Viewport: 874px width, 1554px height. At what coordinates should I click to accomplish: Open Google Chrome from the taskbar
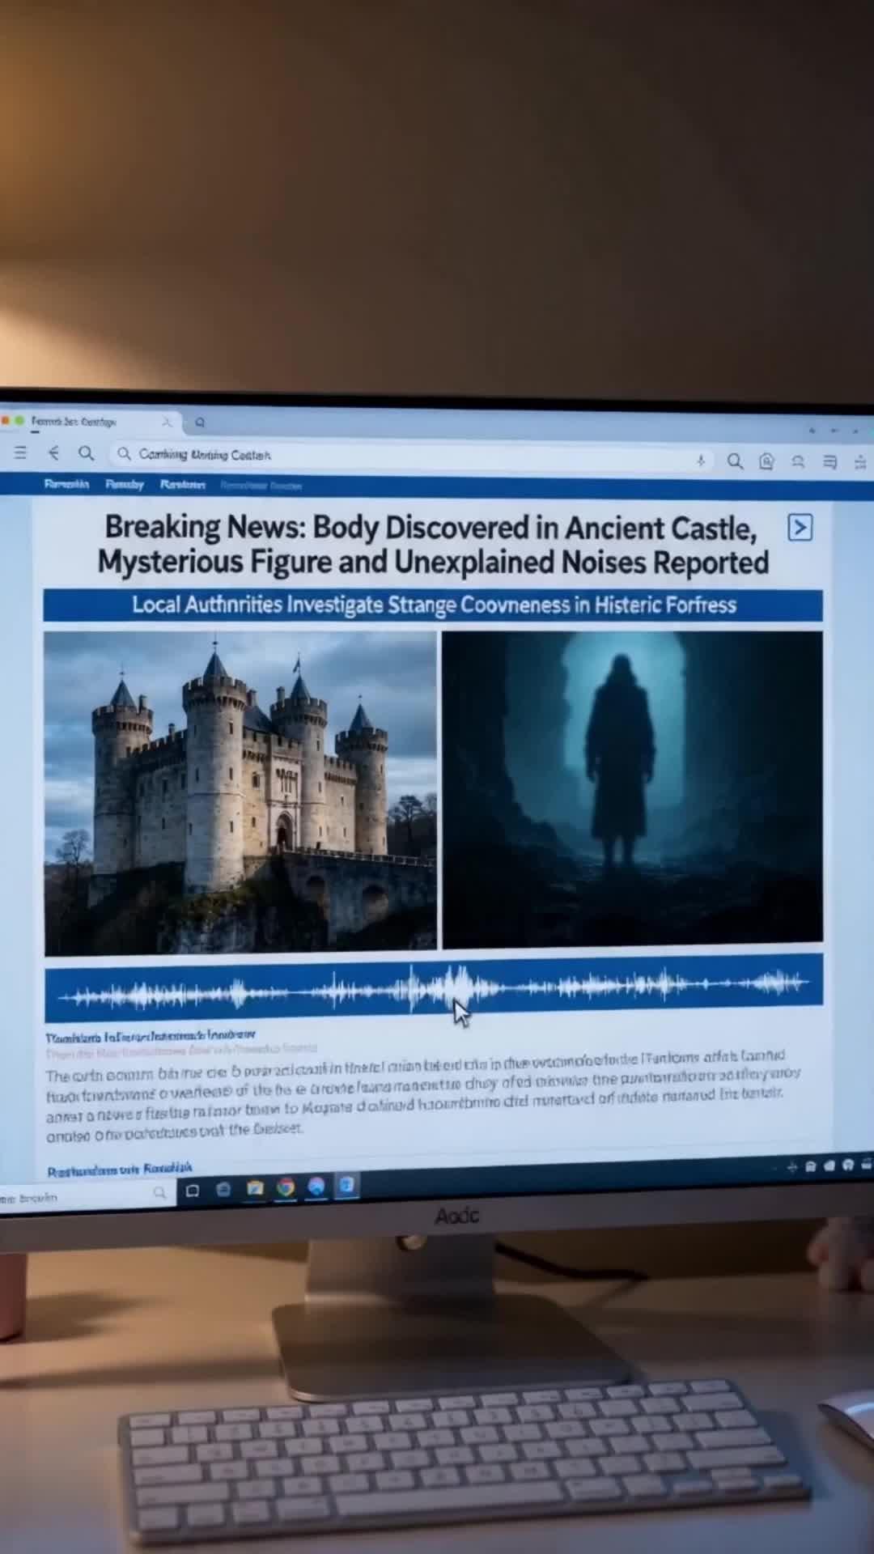[x=286, y=1187]
